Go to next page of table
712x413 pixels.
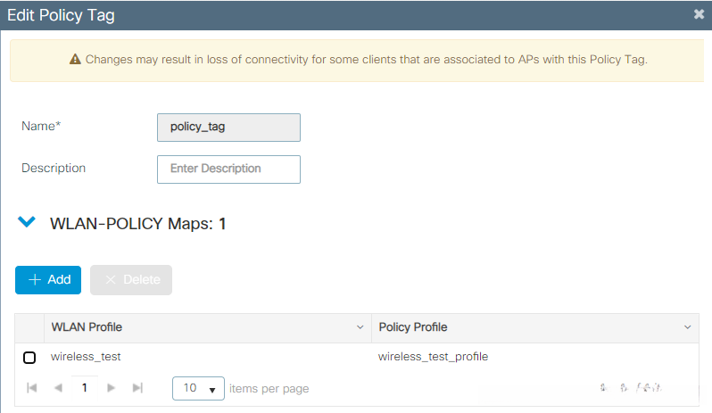point(111,388)
